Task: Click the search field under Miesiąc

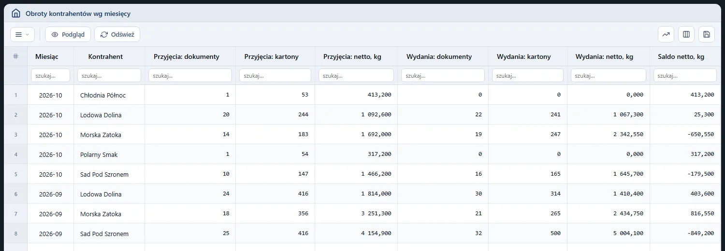Action: click(50, 75)
